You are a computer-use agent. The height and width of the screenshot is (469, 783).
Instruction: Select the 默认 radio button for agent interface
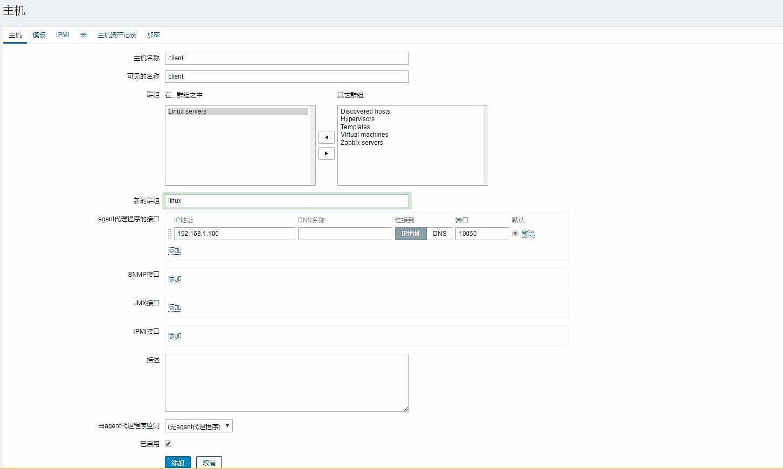click(x=515, y=233)
